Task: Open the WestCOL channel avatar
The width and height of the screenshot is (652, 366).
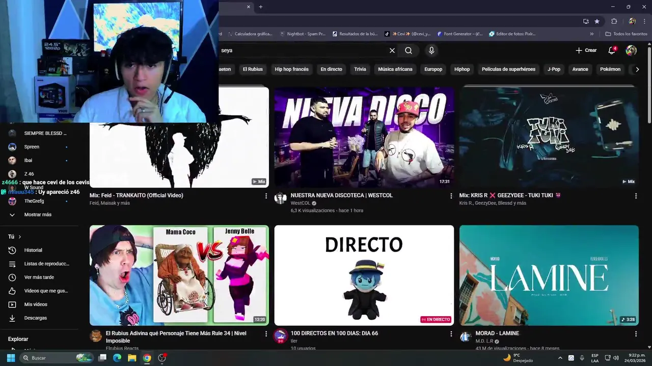Action: [281, 198]
